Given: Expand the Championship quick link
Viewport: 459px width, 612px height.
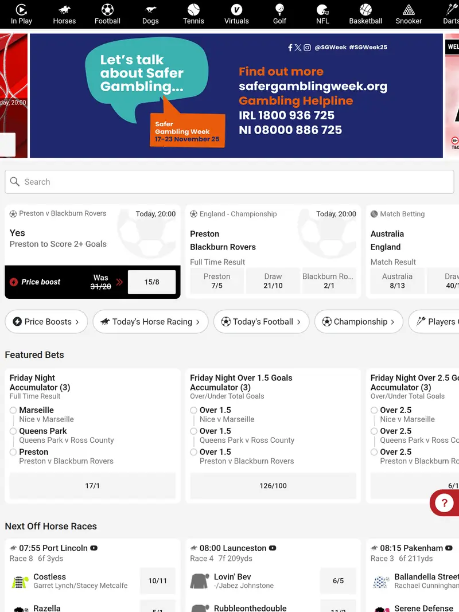Looking at the screenshot, I should point(358,322).
